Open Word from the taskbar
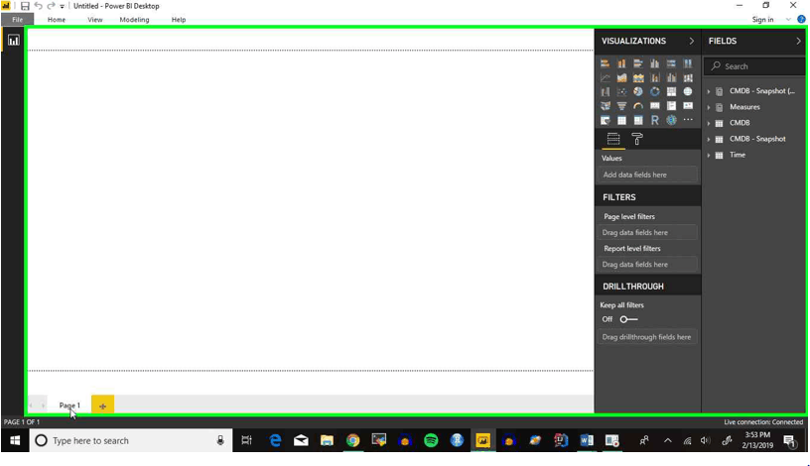 point(587,440)
